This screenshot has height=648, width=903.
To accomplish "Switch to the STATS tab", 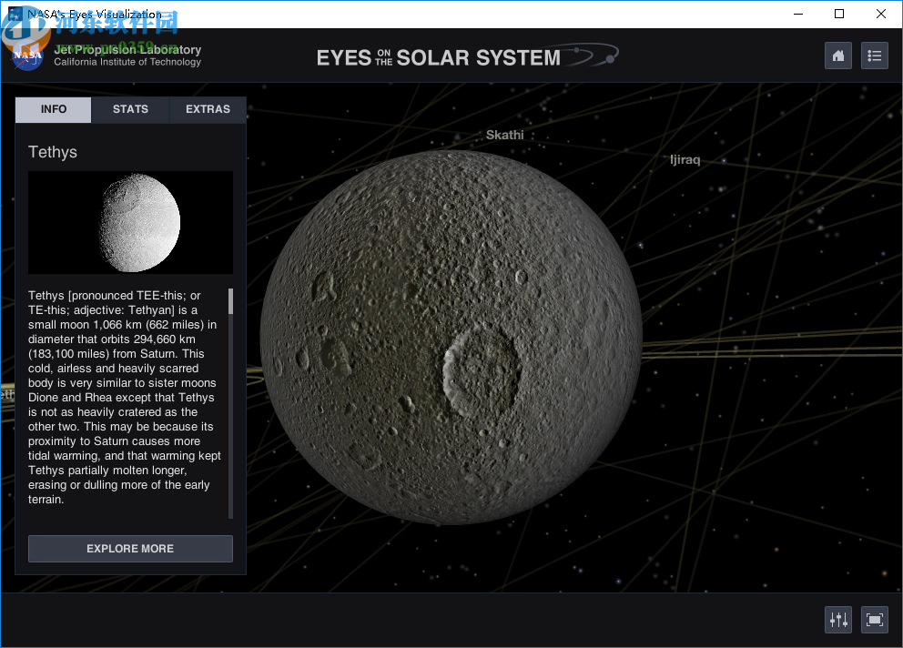I will pyautogui.click(x=129, y=109).
